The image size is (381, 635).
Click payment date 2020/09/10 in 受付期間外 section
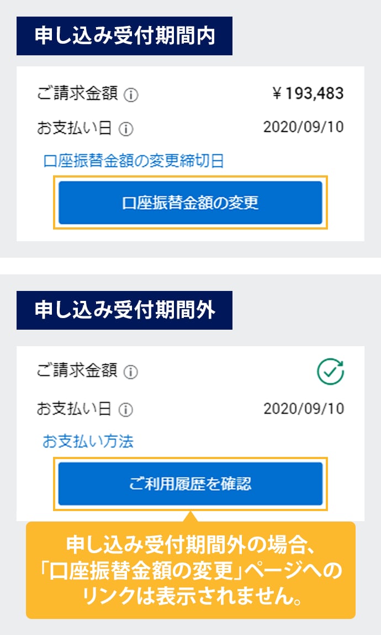coord(303,409)
